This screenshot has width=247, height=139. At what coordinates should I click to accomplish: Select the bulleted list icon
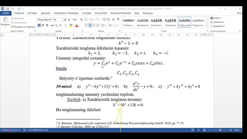point(86,20)
